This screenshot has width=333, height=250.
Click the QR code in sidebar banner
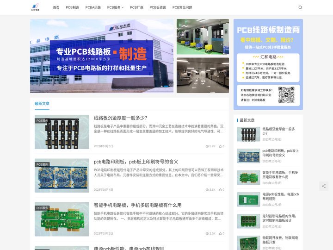pyautogui.click(x=286, y=95)
